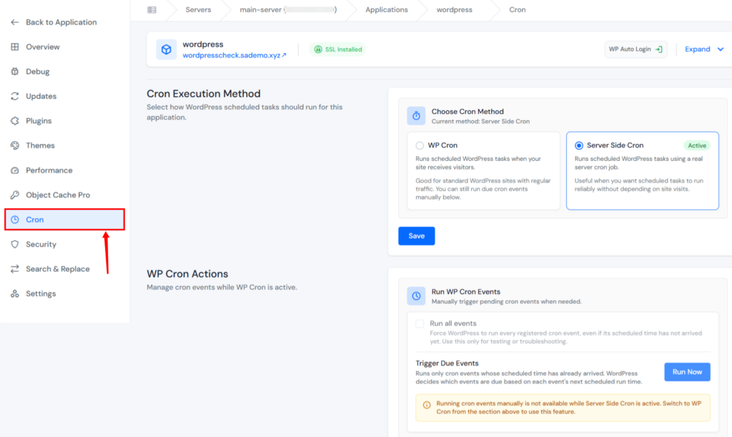Click the clock icon beside Run WP Cron Events

(416, 296)
